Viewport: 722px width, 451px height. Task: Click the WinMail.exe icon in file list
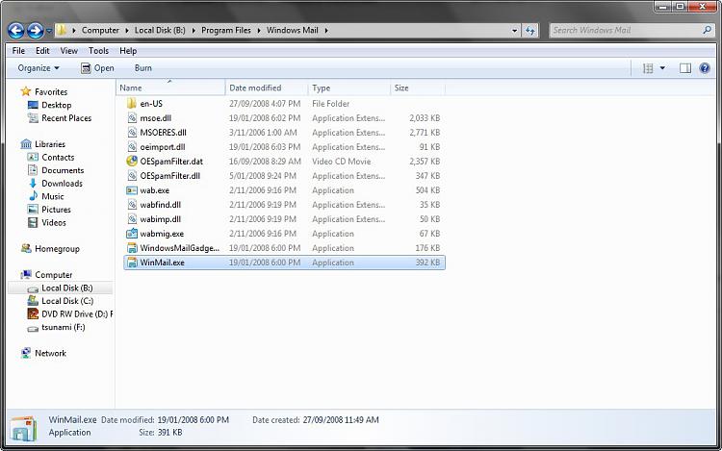pos(132,263)
